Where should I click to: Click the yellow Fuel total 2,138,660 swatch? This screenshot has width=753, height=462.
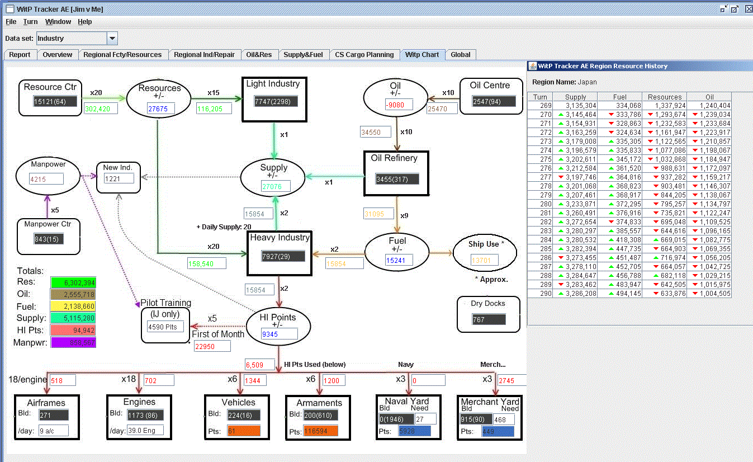73,307
